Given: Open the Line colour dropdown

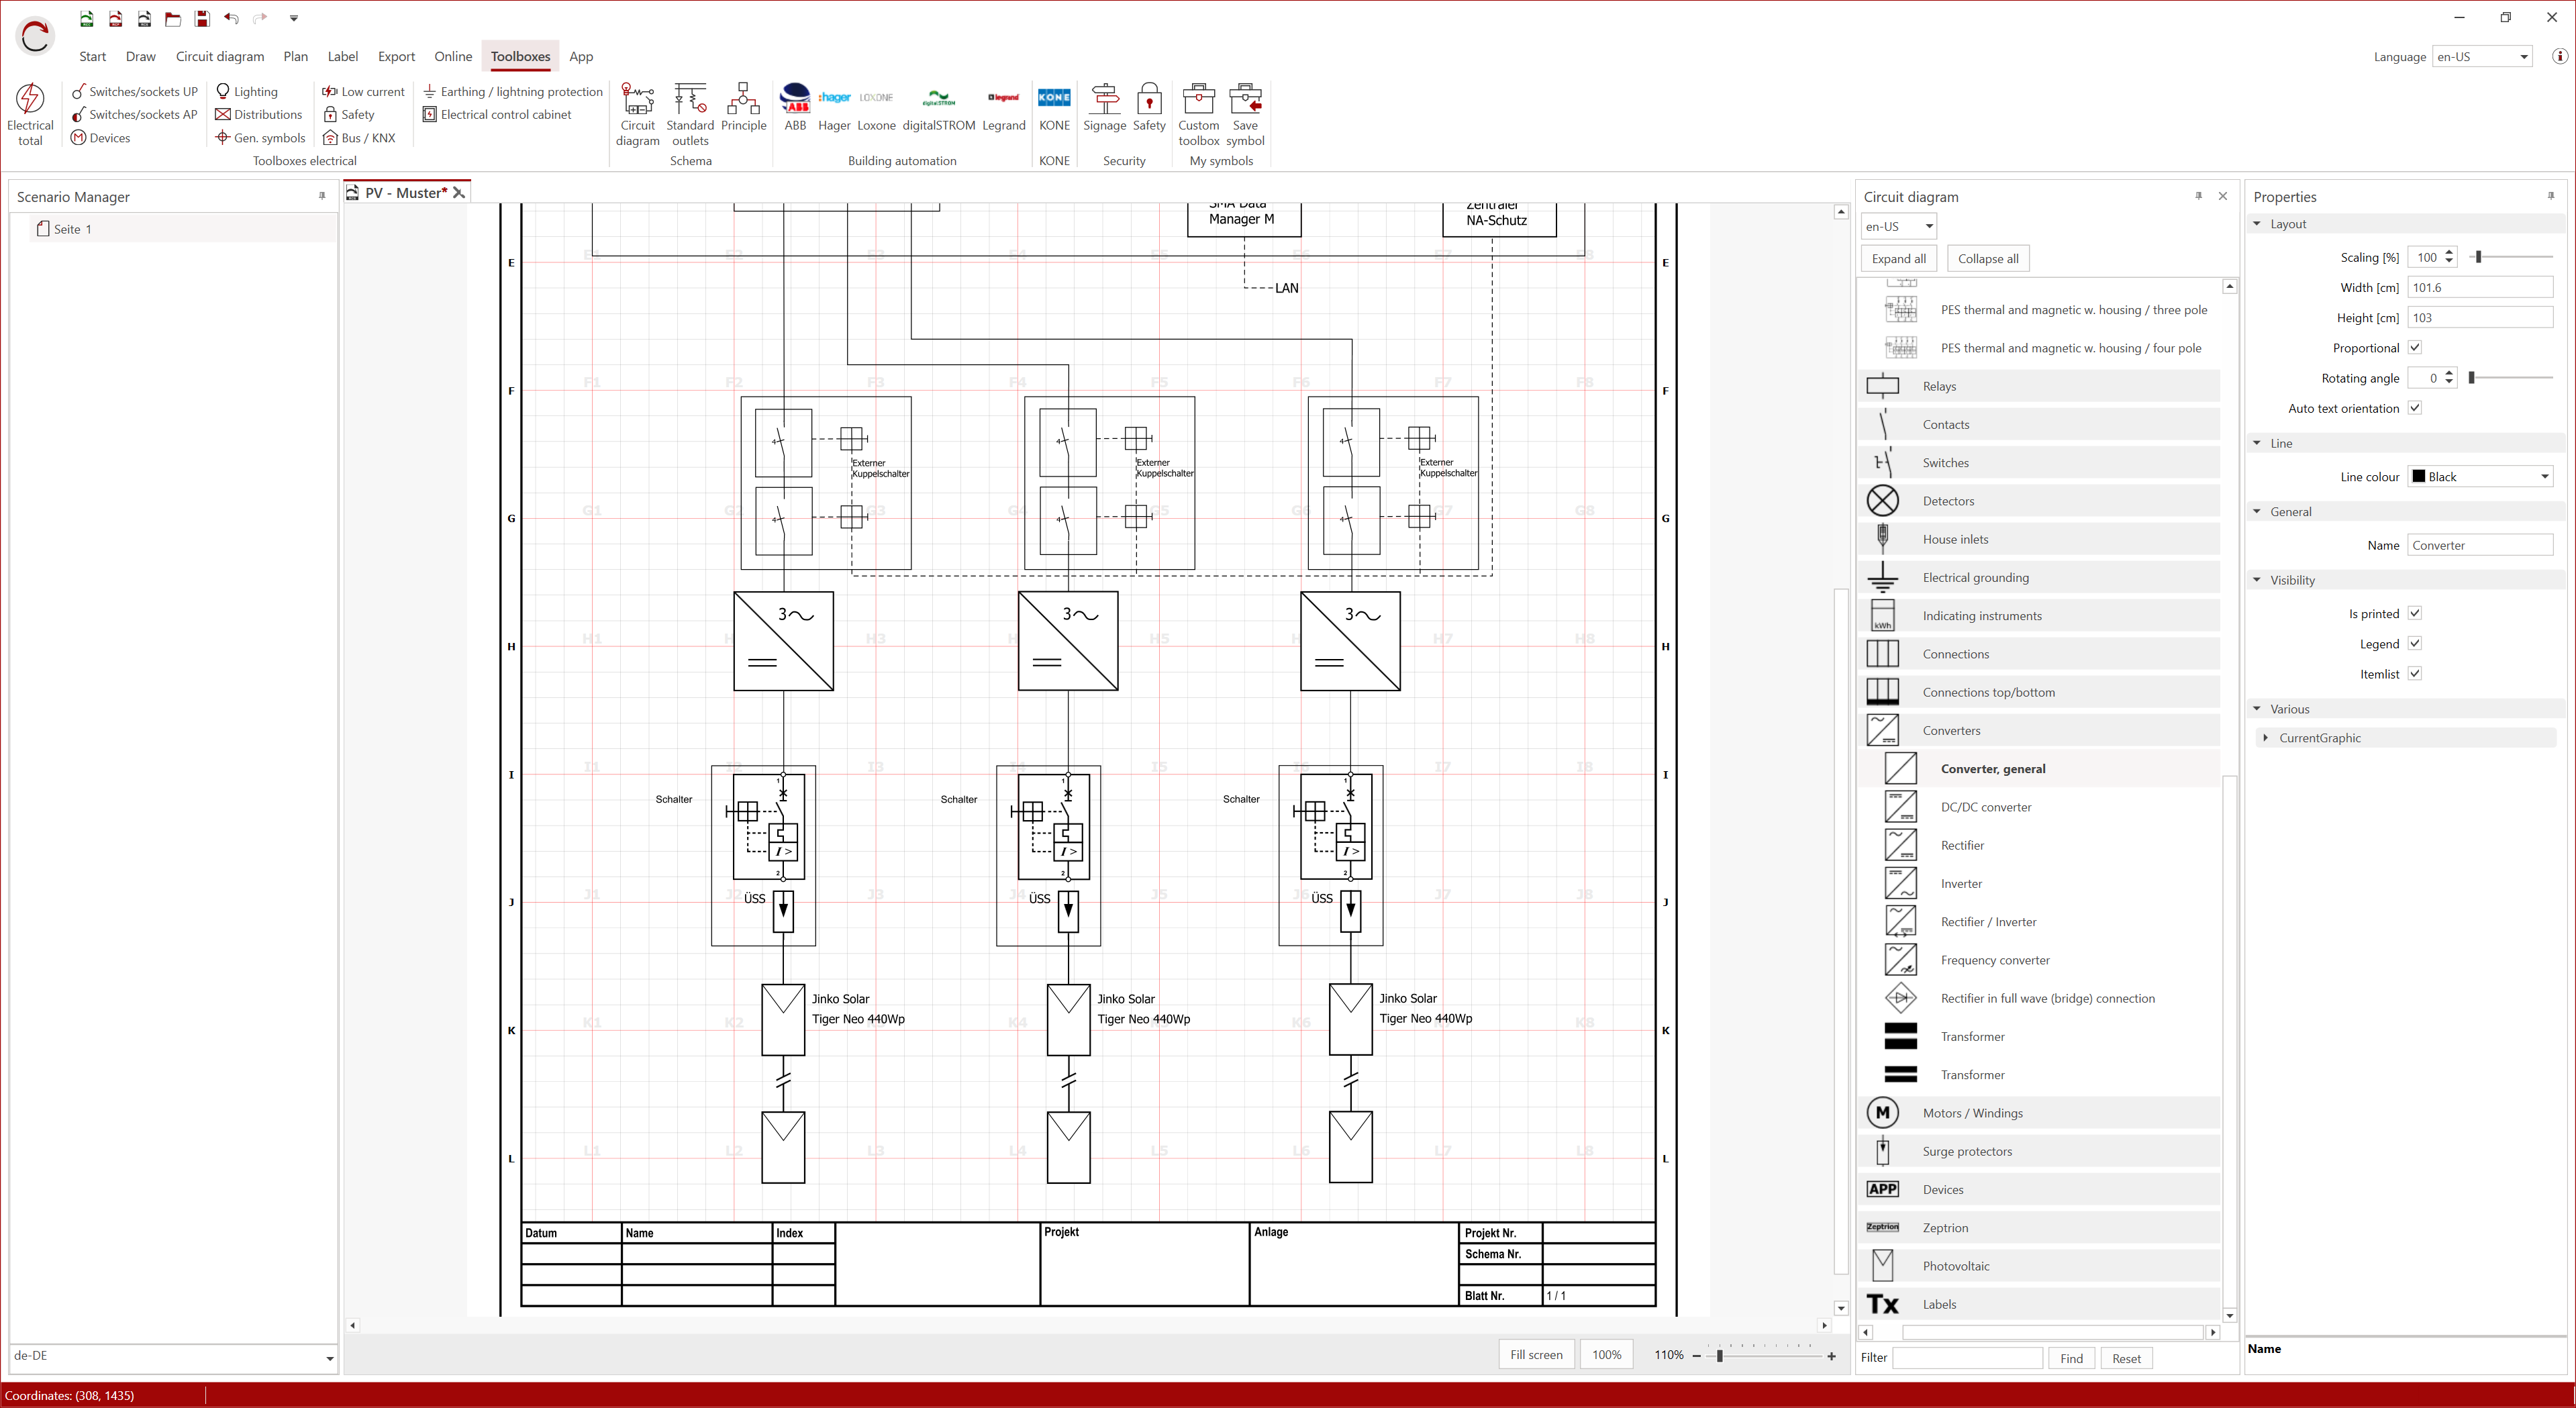Looking at the screenshot, I should click(x=2480, y=476).
